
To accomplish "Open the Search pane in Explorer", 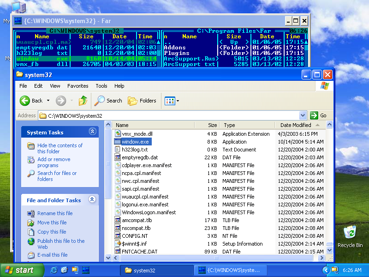I will [108, 101].
